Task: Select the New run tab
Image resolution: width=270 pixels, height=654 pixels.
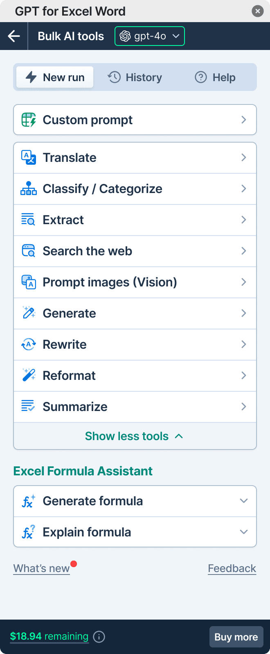Action: point(55,77)
